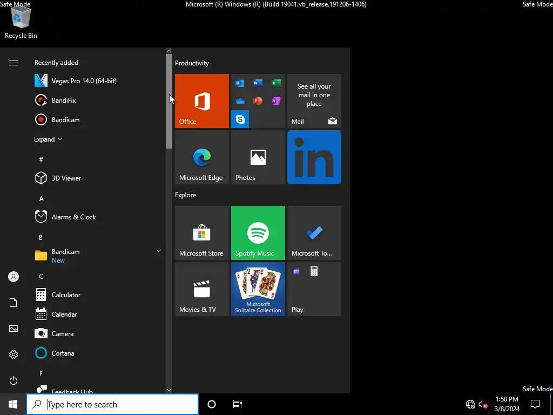553x415 pixels.
Task: Open Cortana circle on taskbar
Action: point(212,404)
